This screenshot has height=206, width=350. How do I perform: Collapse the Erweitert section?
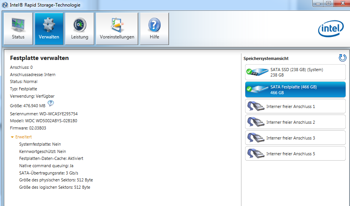pos(21,137)
